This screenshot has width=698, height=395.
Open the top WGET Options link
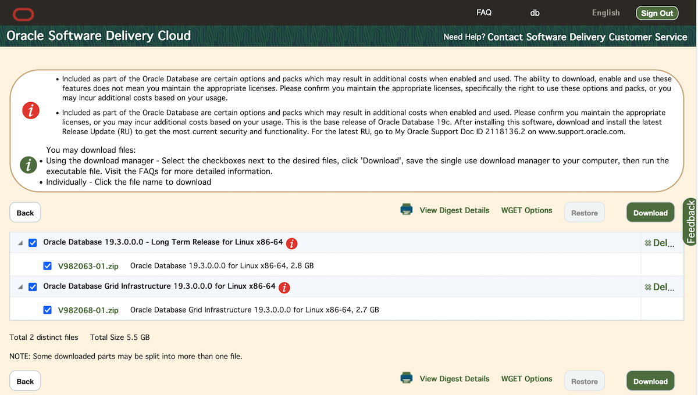pos(526,210)
